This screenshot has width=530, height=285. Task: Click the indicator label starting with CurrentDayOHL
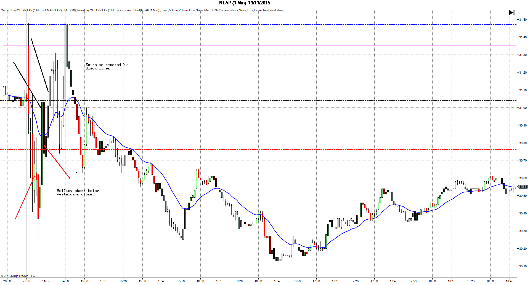[x=142, y=10]
